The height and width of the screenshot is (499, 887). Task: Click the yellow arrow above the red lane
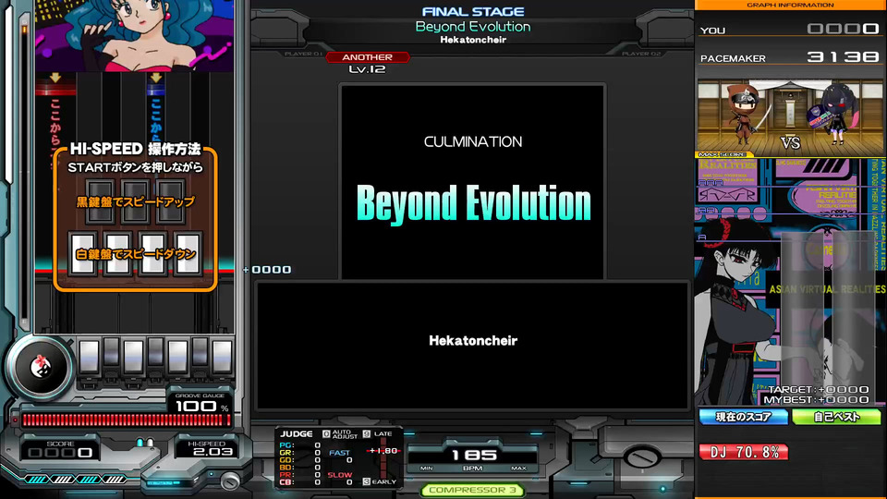pyautogui.click(x=55, y=78)
